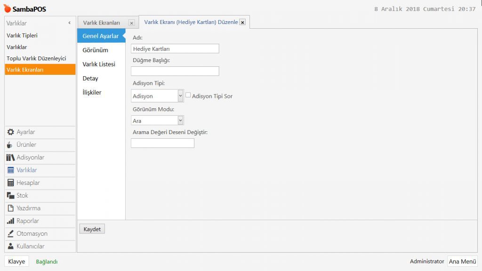Open Otomasyon via the pencil icon

11,234
